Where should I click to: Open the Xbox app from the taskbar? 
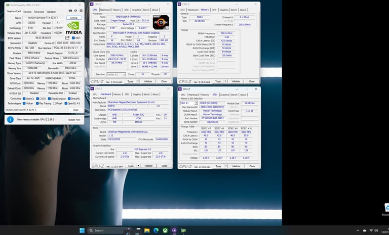165,230
